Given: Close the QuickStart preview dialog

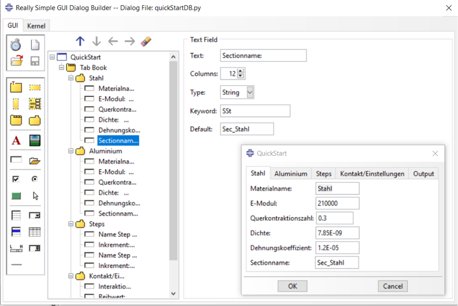Looking at the screenshot, I should point(435,154).
